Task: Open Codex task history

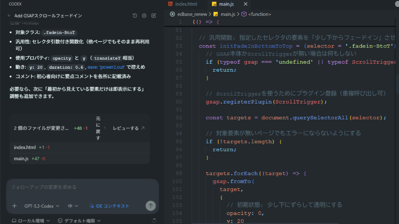Action: (x=135, y=16)
